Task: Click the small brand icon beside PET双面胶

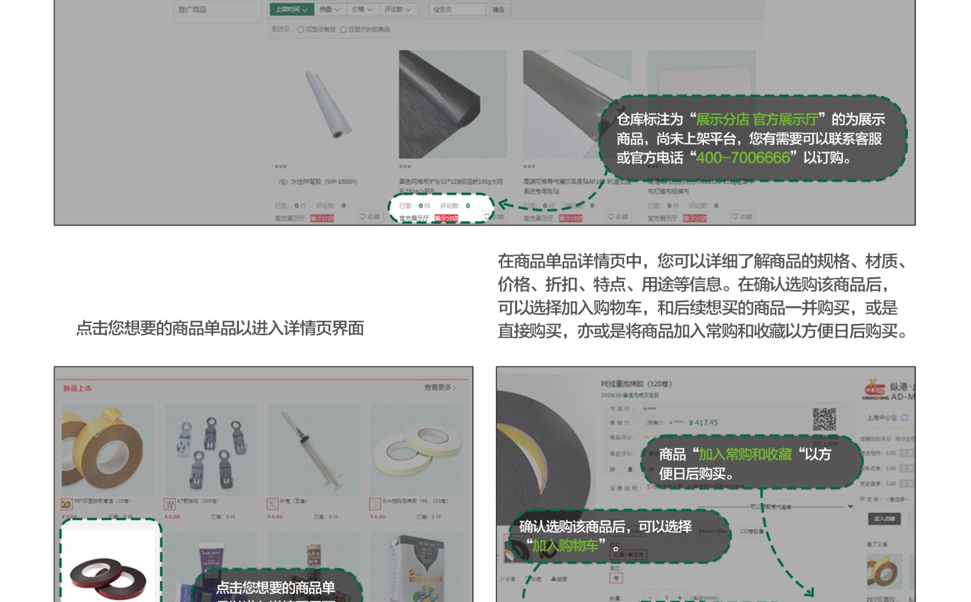Action: 66,504
